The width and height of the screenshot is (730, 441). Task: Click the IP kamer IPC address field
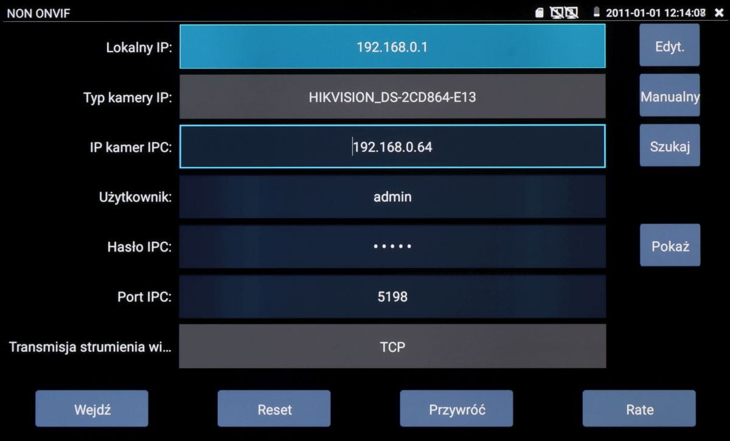click(392, 146)
